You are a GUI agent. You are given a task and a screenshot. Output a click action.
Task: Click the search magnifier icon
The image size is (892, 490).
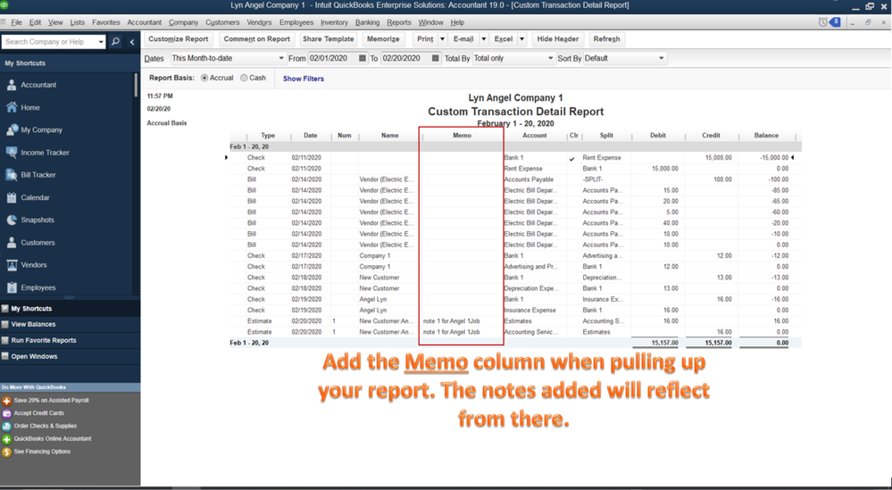click(115, 41)
